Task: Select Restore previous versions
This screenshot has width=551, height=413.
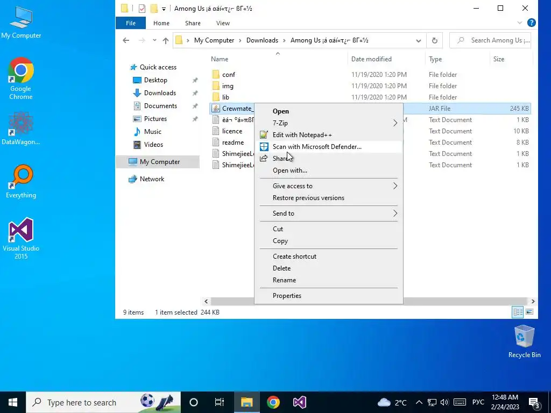Action: pos(328,198)
